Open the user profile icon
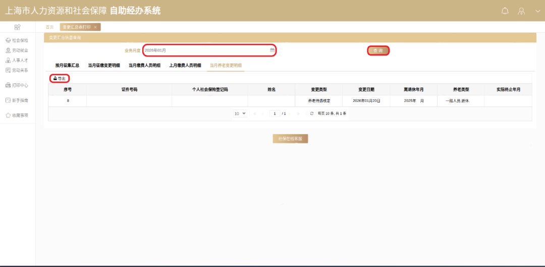 pos(522,11)
